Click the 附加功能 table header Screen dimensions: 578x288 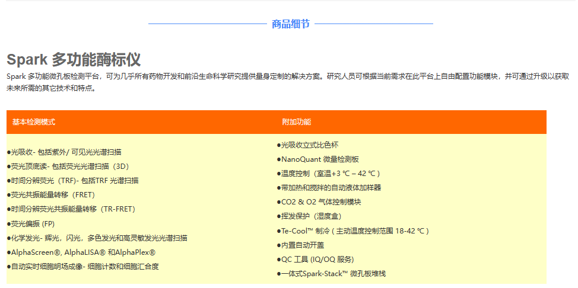pyautogui.click(x=296, y=122)
